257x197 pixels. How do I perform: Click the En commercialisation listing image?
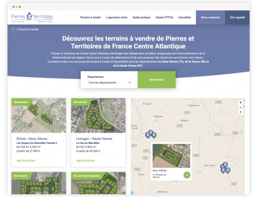98,183
